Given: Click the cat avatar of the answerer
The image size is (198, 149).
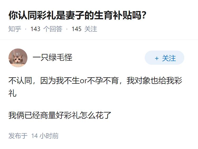Looking at the screenshot, I should tap(18, 58).
